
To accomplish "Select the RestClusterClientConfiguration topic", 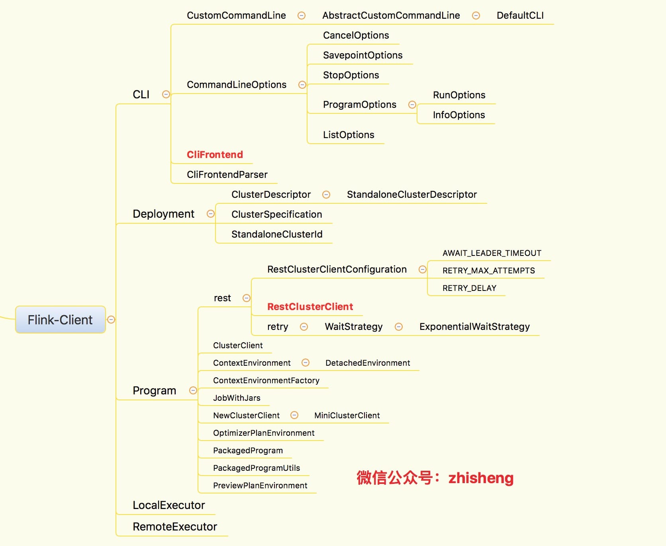I will tap(337, 269).
